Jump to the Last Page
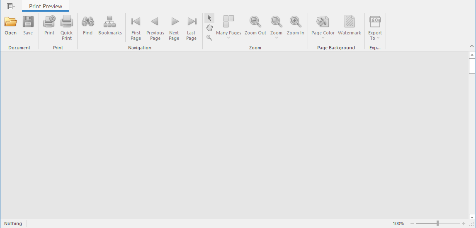Screen dimensions: 476x228 coord(191,22)
